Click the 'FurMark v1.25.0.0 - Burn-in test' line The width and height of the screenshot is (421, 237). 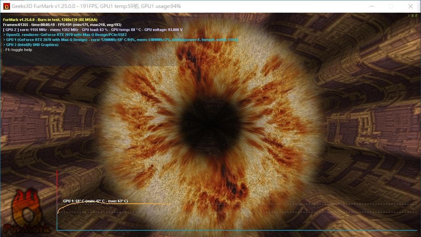click(x=50, y=20)
